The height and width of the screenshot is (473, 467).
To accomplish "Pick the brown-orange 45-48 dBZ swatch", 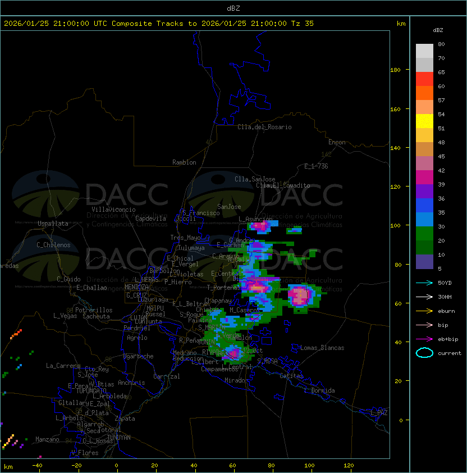I will (424, 149).
